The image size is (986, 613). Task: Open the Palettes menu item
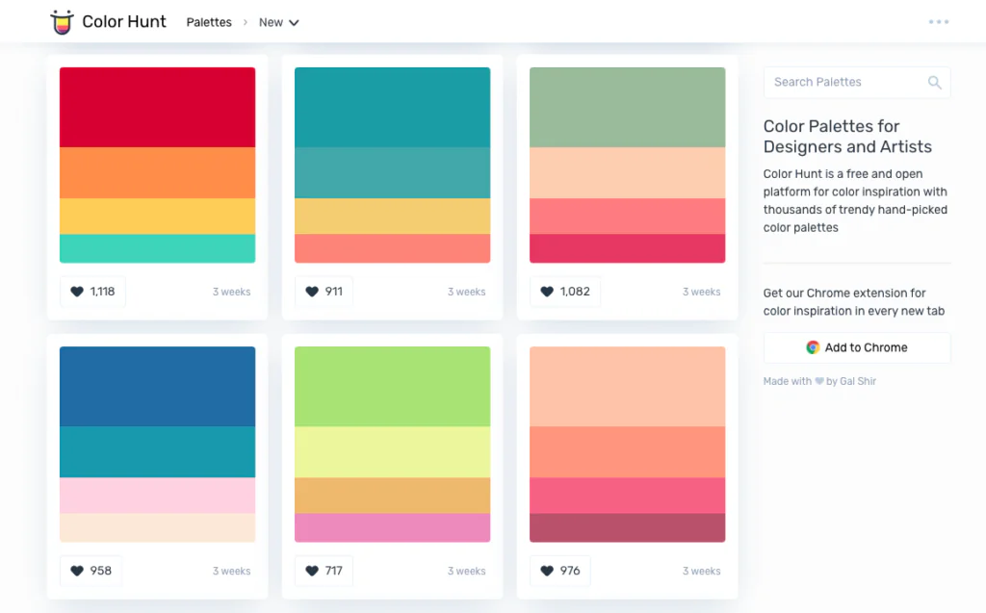click(x=209, y=22)
